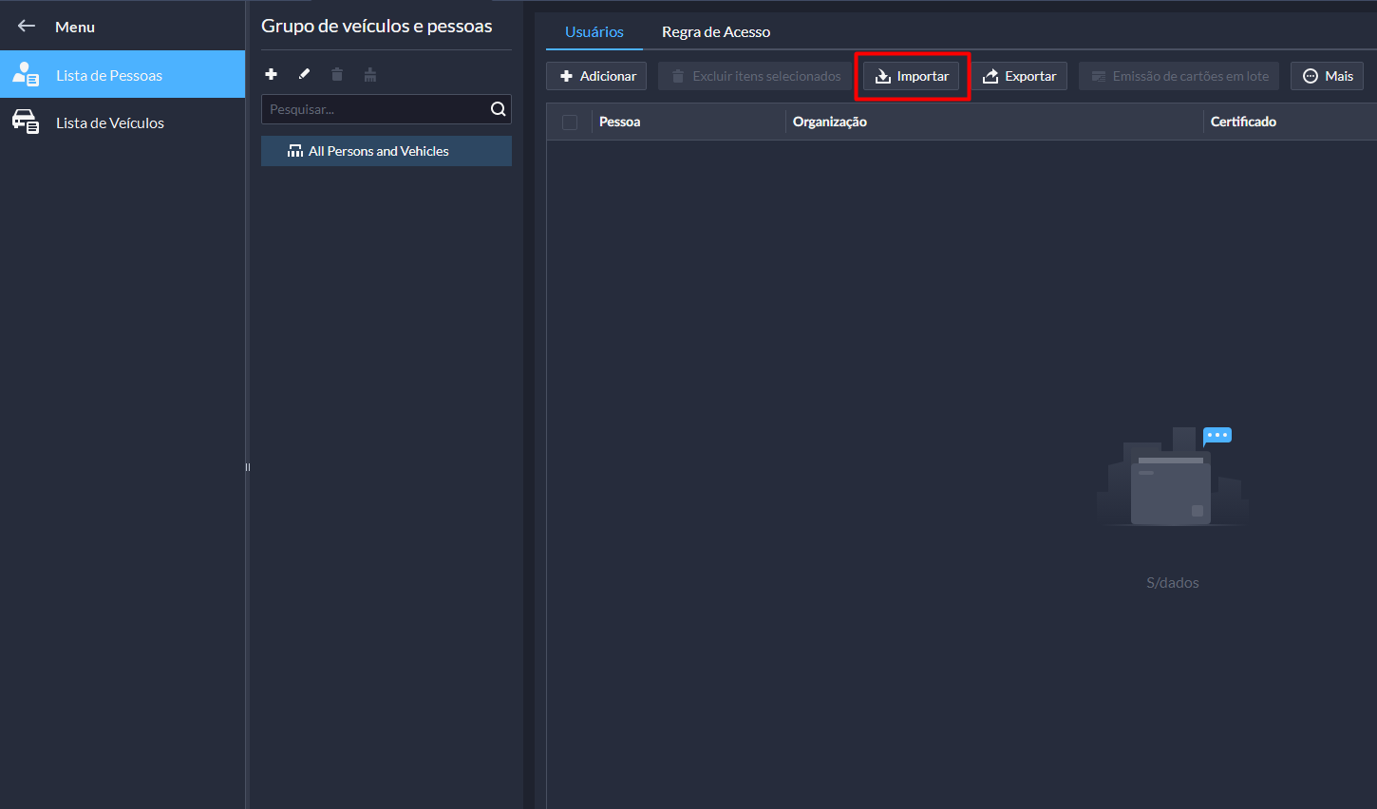Screen dimensions: 1377x809
Task: Click the Importar button
Action: 912,76
